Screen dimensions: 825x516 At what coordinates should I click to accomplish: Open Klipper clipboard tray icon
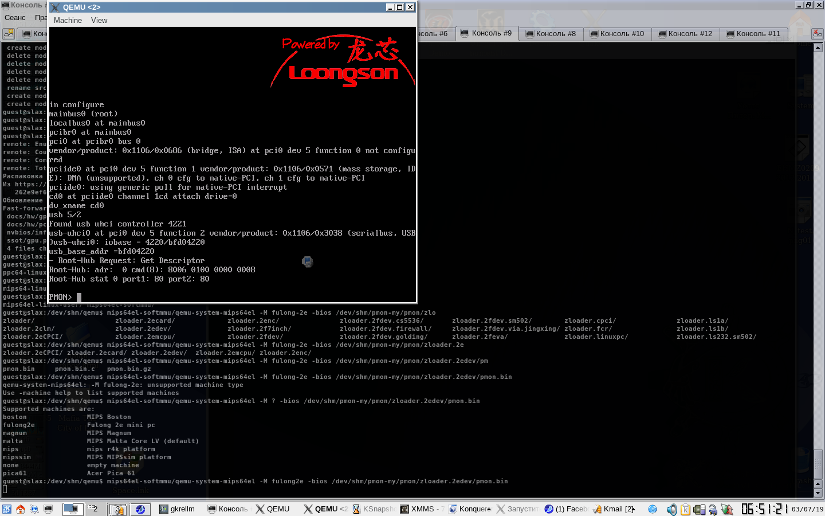click(685, 509)
